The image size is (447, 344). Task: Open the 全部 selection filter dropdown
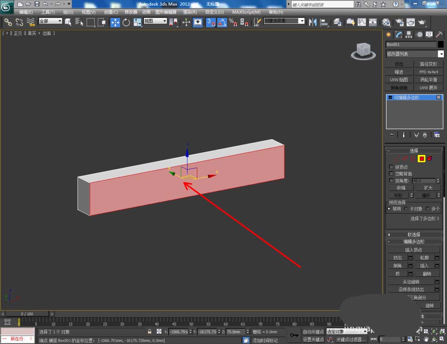click(x=51, y=21)
